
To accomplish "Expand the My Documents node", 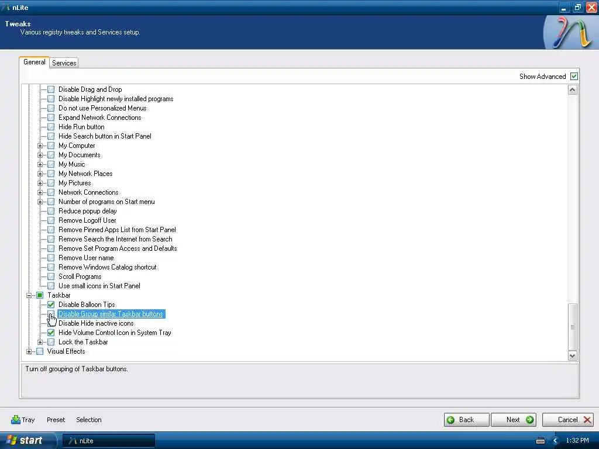I will point(40,155).
